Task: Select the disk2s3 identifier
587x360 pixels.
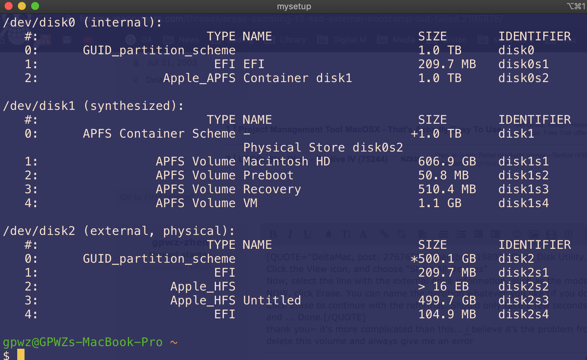Action: tap(524, 300)
